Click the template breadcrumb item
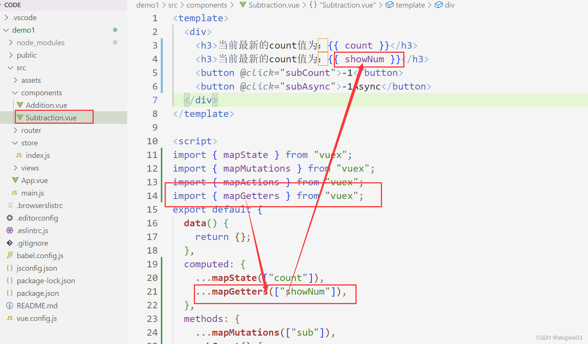This screenshot has width=588, height=344. click(409, 5)
